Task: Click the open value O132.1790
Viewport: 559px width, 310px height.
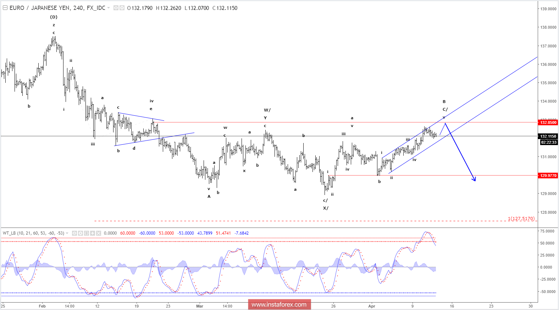Action: [140, 8]
